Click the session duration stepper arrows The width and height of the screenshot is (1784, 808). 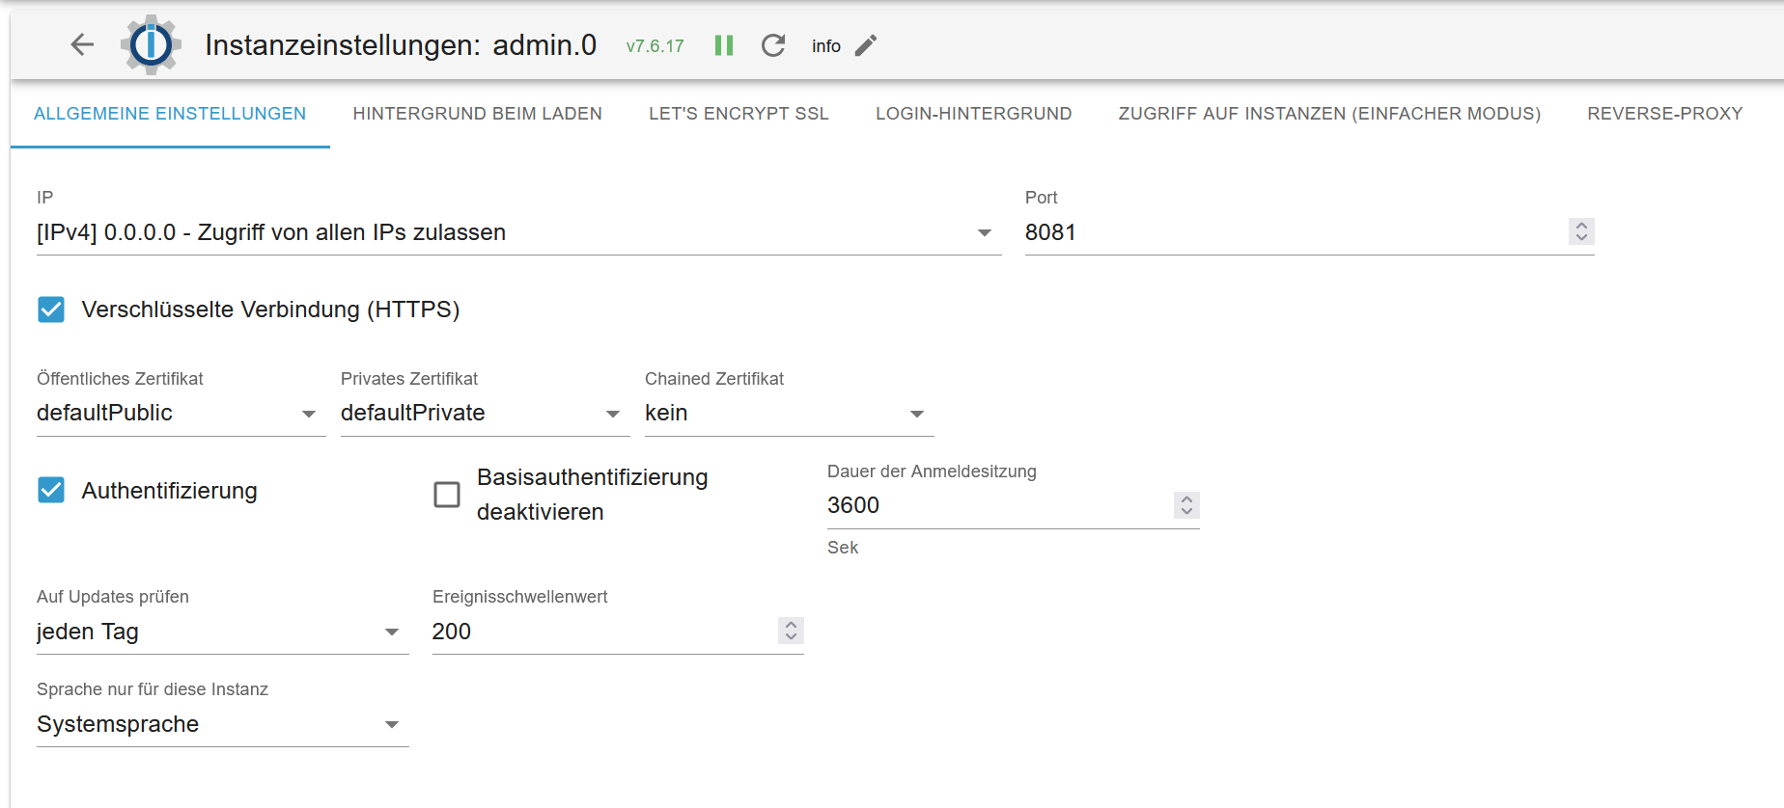click(x=1186, y=505)
